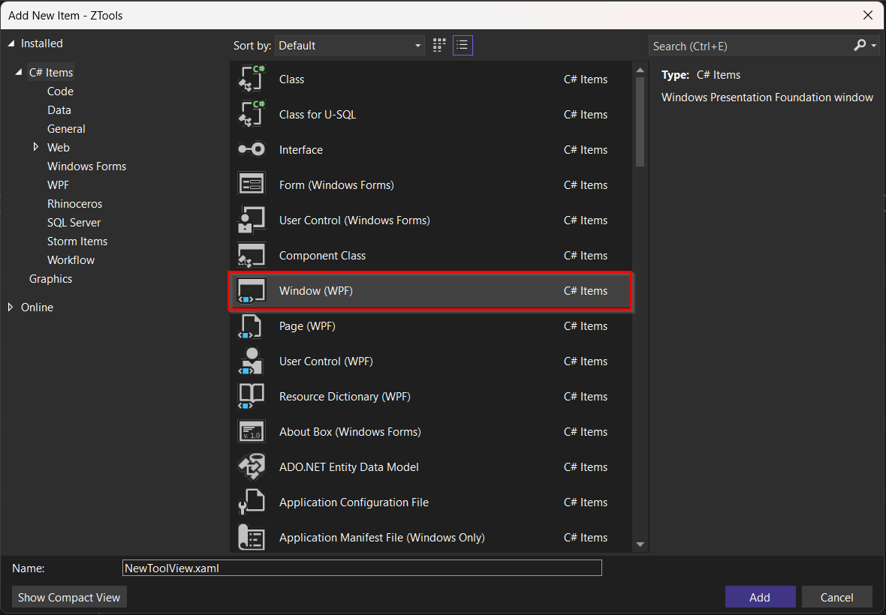Select the Page (WPF) icon
The image size is (886, 615).
252,326
